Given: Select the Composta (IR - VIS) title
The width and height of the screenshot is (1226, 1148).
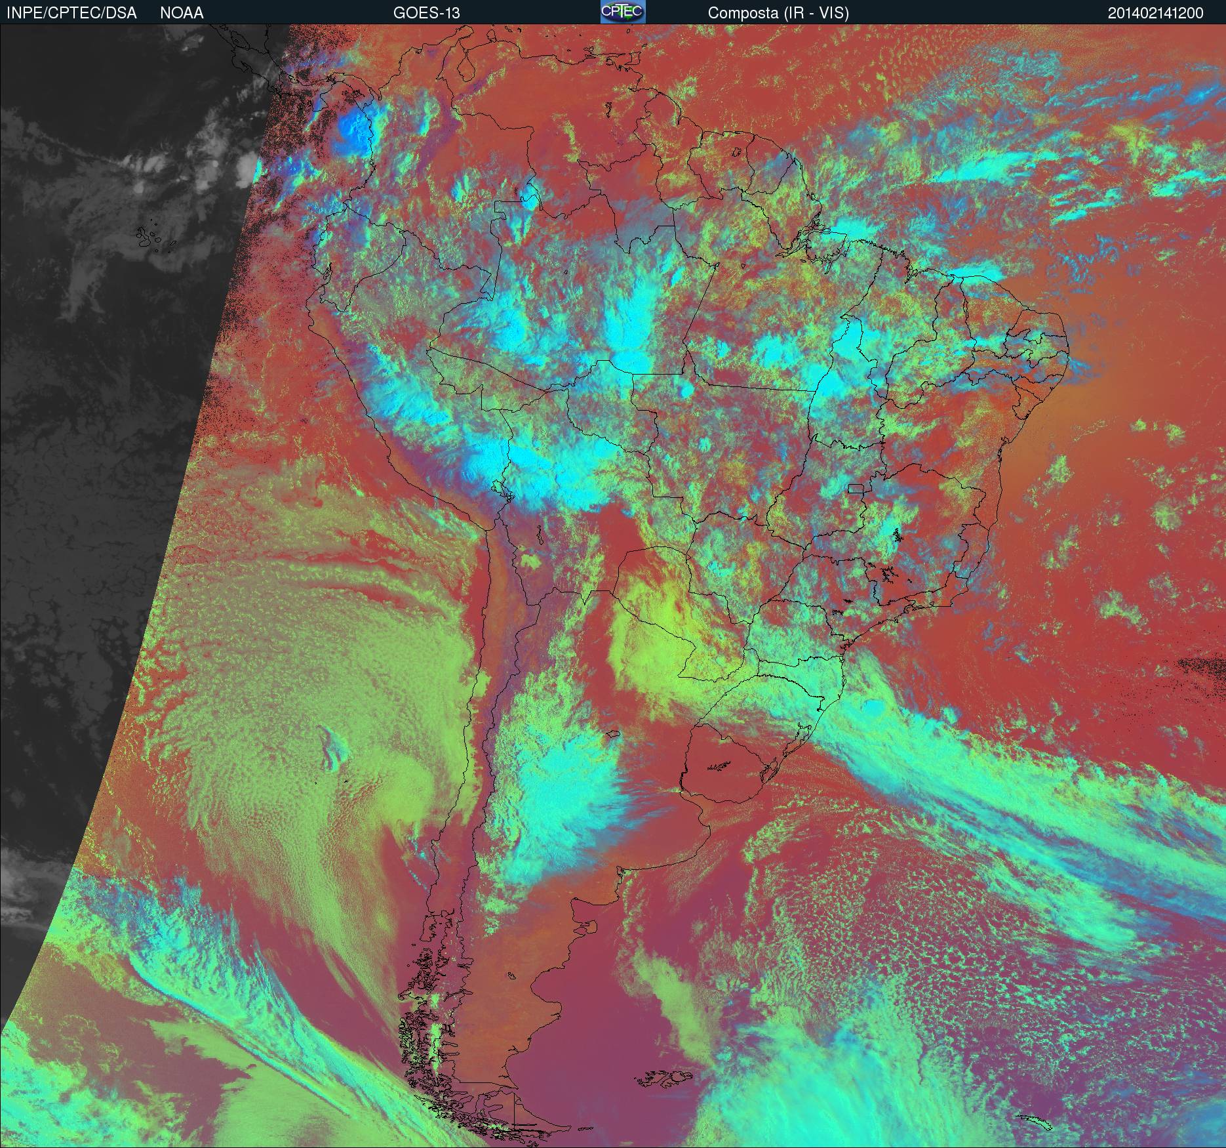Looking at the screenshot, I should click(778, 13).
